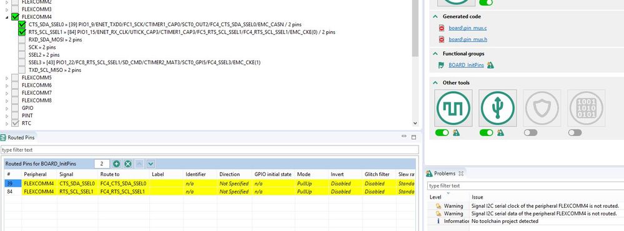
Task: Uncheck the RTS_SCL_SSEL1 signal checkbox
Action: [x=22, y=32]
